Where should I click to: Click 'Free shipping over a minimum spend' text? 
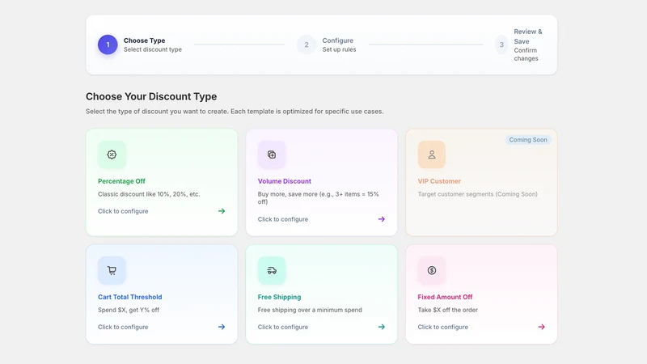[310, 310]
